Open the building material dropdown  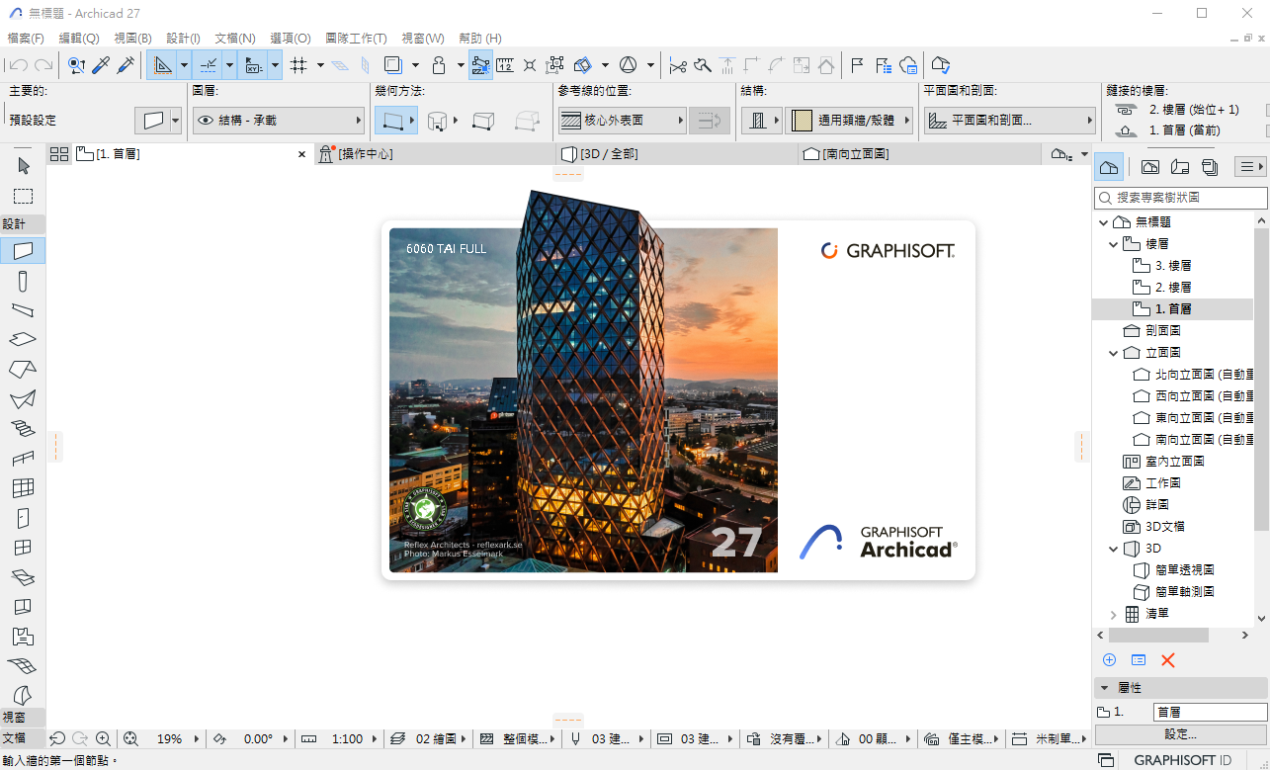click(850, 121)
